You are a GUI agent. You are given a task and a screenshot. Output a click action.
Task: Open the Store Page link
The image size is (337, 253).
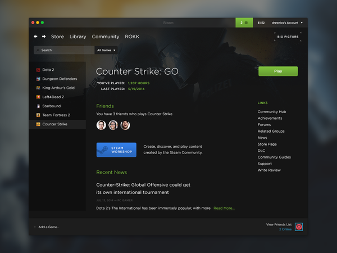coord(267,144)
